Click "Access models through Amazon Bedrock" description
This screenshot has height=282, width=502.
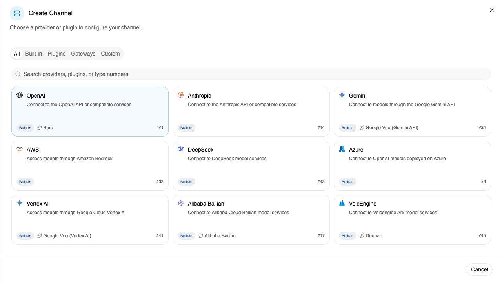point(69,159)
